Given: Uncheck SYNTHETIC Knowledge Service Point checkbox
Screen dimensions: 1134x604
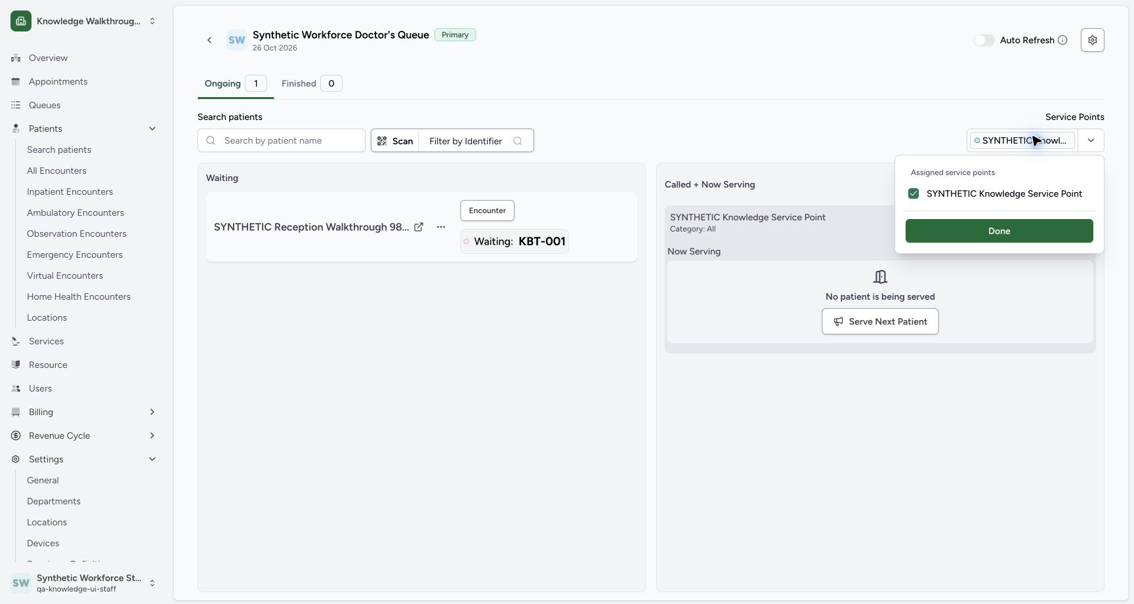Looking at the screenshot, I should click(x=913, y=193).
